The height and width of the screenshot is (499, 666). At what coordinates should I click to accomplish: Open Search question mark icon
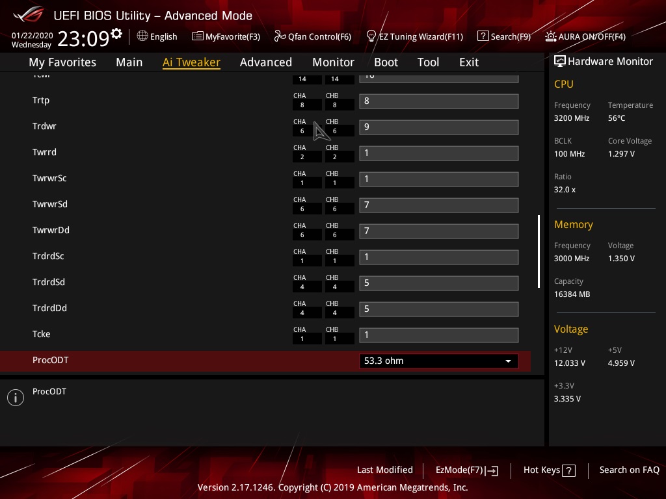click(x=483, y=36)
